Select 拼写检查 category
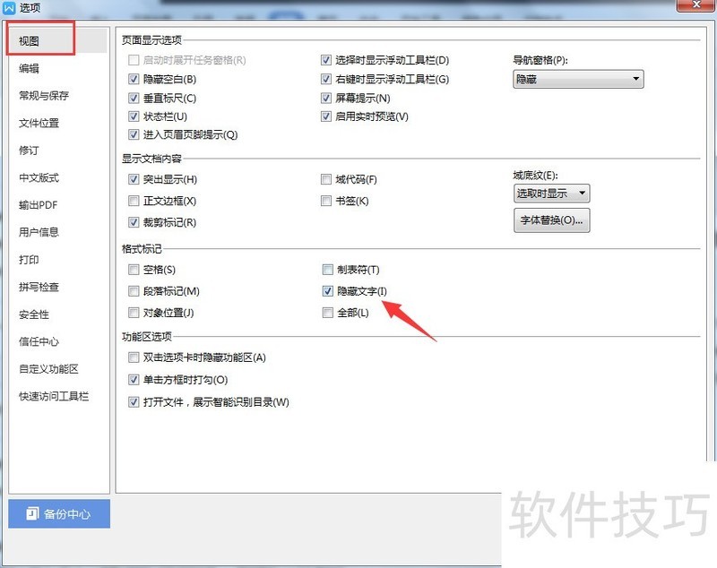Image resolution: width=717 pixels, height=568 pixels. 39,287
